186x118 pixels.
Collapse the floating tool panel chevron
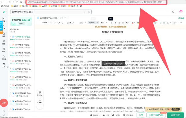40,107
